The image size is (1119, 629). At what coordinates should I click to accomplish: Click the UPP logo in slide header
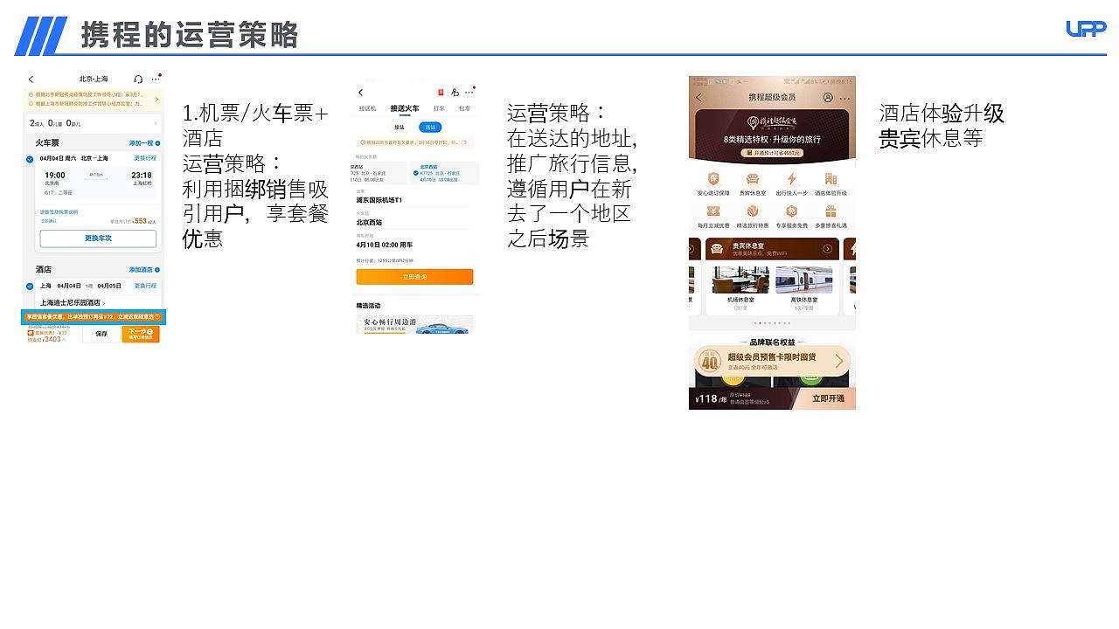click(x=1086, y=29)
